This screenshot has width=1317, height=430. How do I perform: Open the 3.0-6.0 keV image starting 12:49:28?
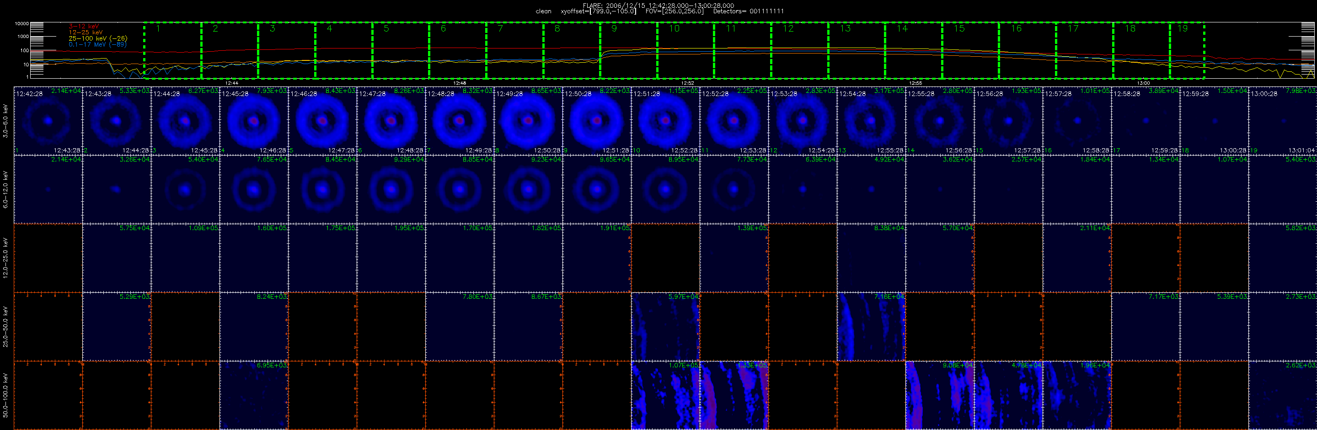[528, 121]
